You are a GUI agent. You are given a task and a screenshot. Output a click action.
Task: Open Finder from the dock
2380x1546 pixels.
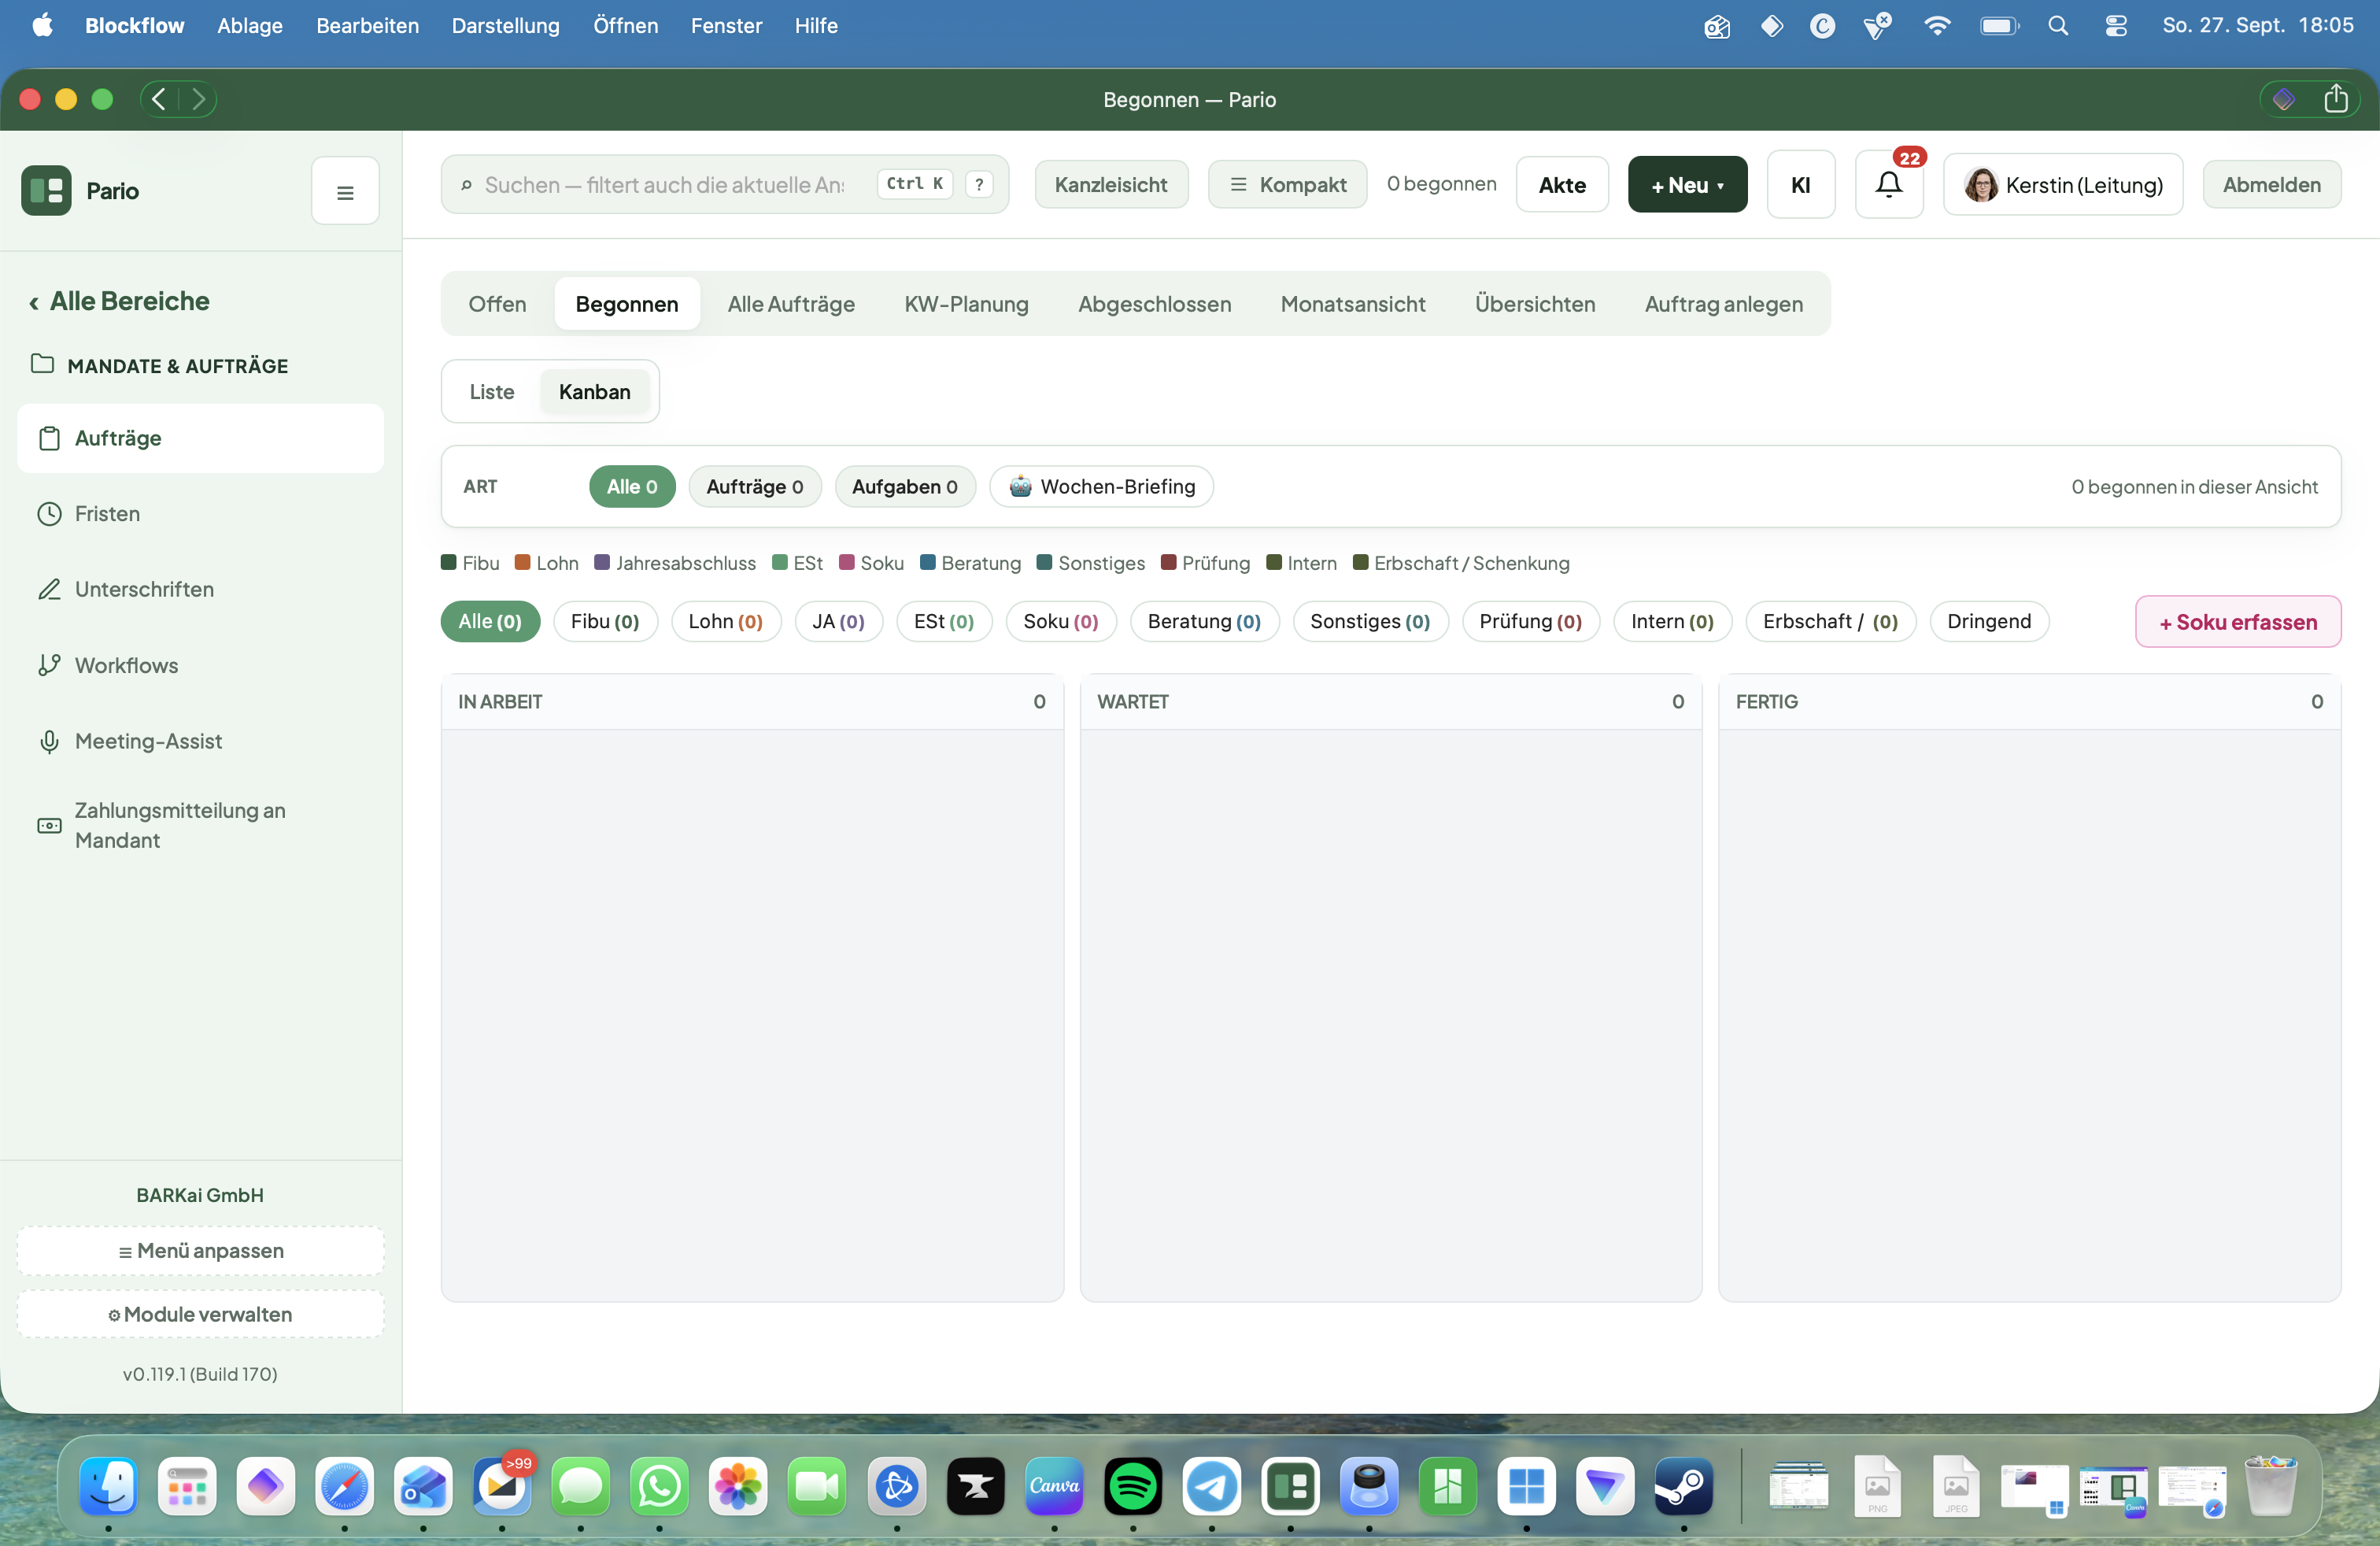pos(108,1486)
